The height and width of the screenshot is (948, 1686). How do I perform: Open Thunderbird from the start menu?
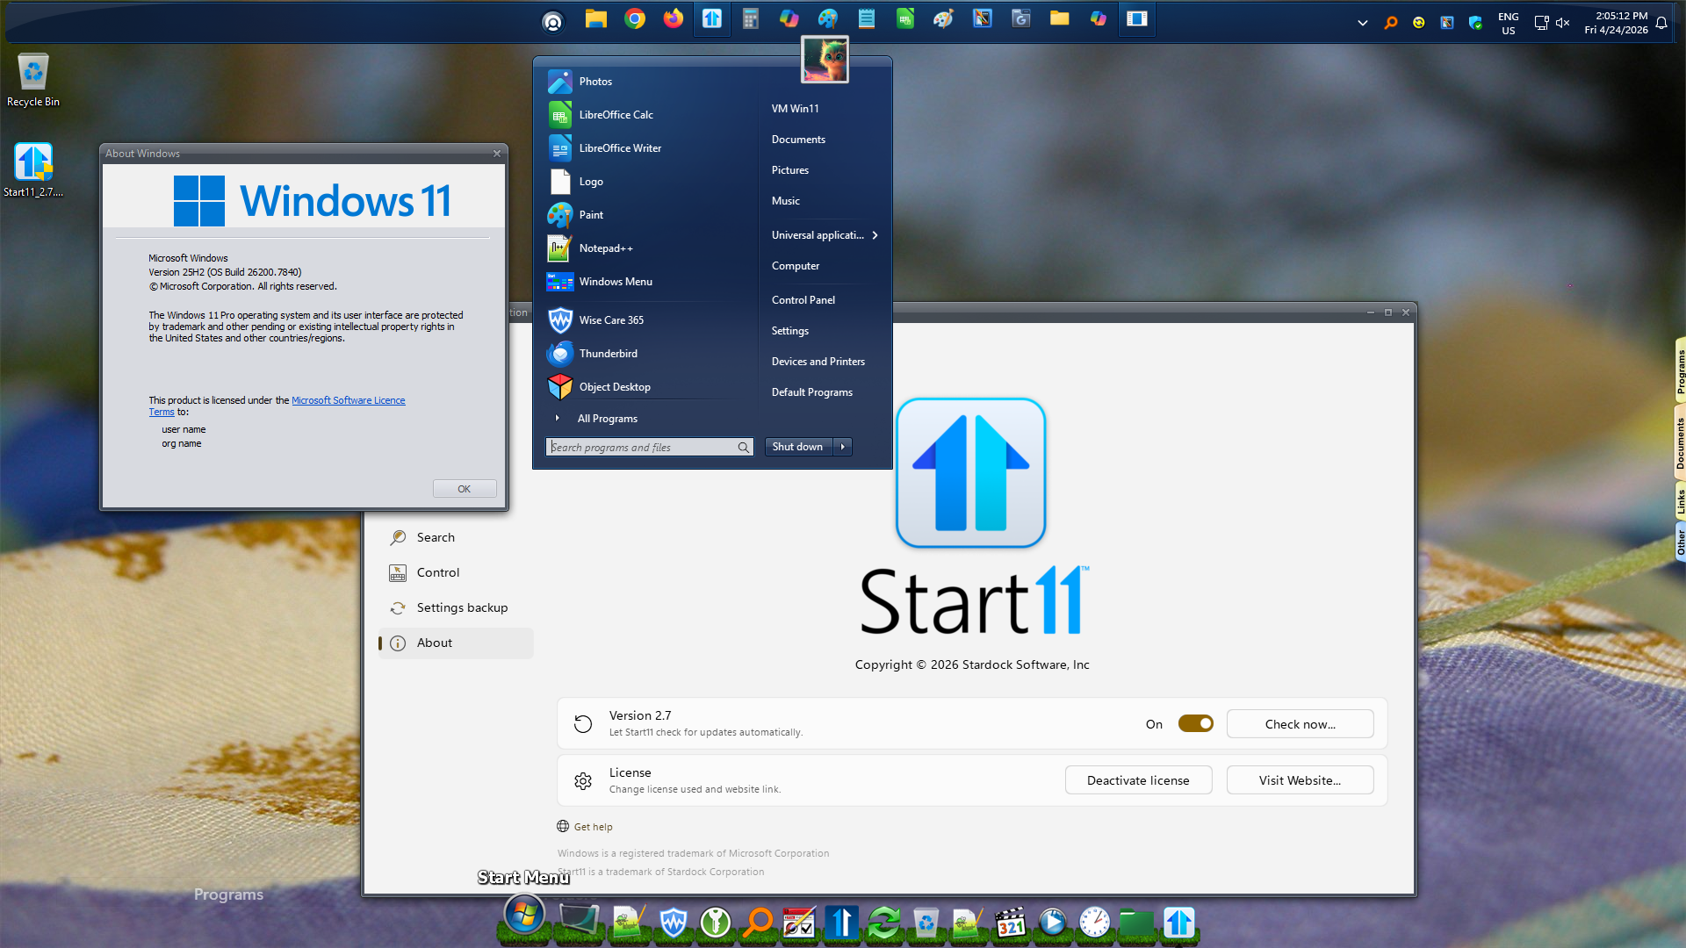[x=608, y=354]
